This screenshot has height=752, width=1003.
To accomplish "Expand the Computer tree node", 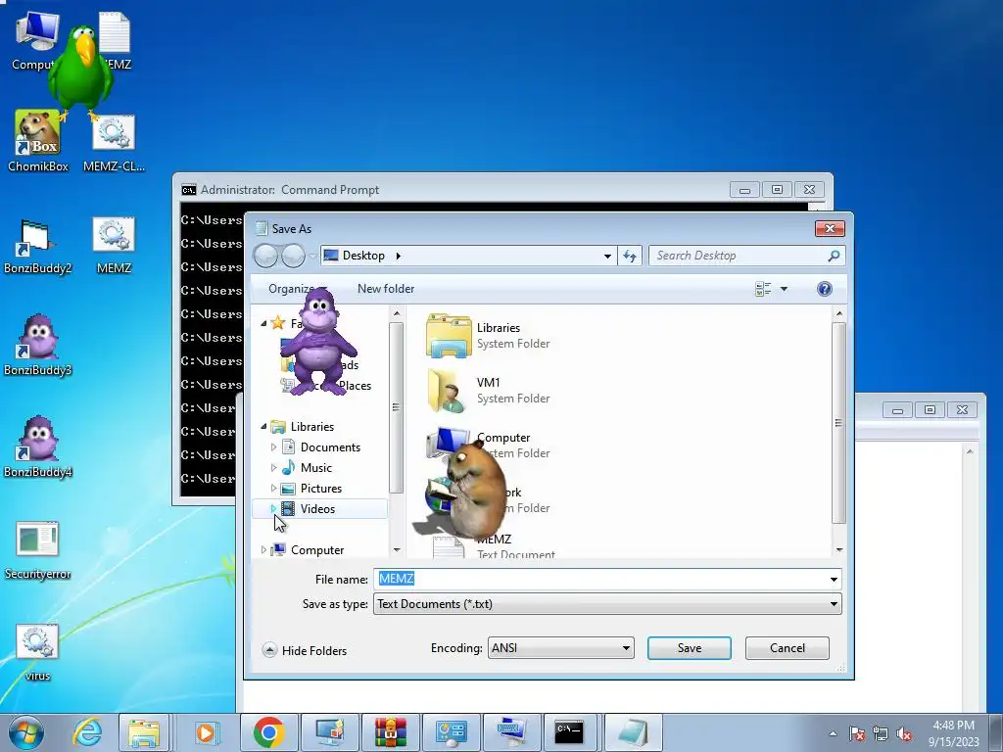I will 263,550.
